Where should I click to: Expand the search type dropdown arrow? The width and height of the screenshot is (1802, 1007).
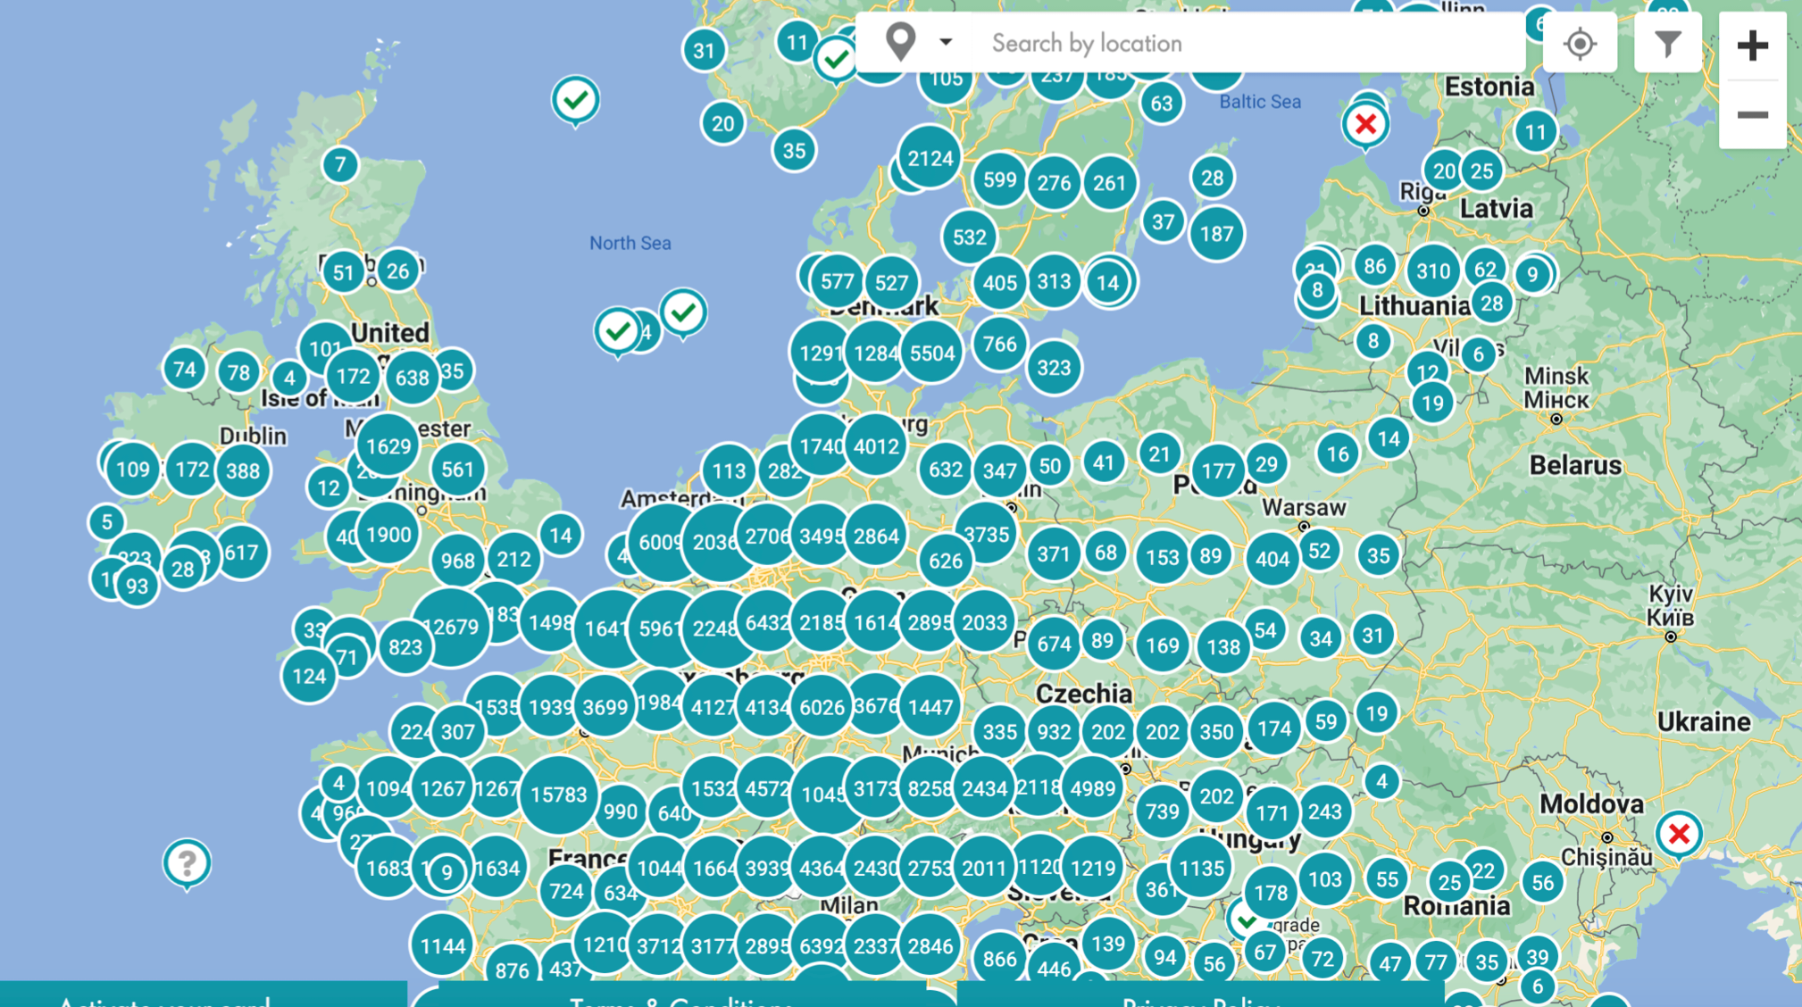946,42
